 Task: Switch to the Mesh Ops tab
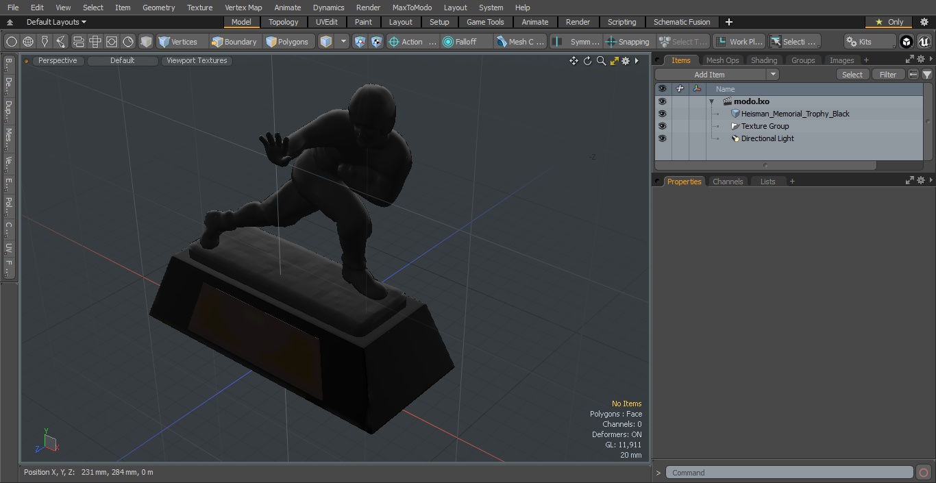click(x=722, y=60)
